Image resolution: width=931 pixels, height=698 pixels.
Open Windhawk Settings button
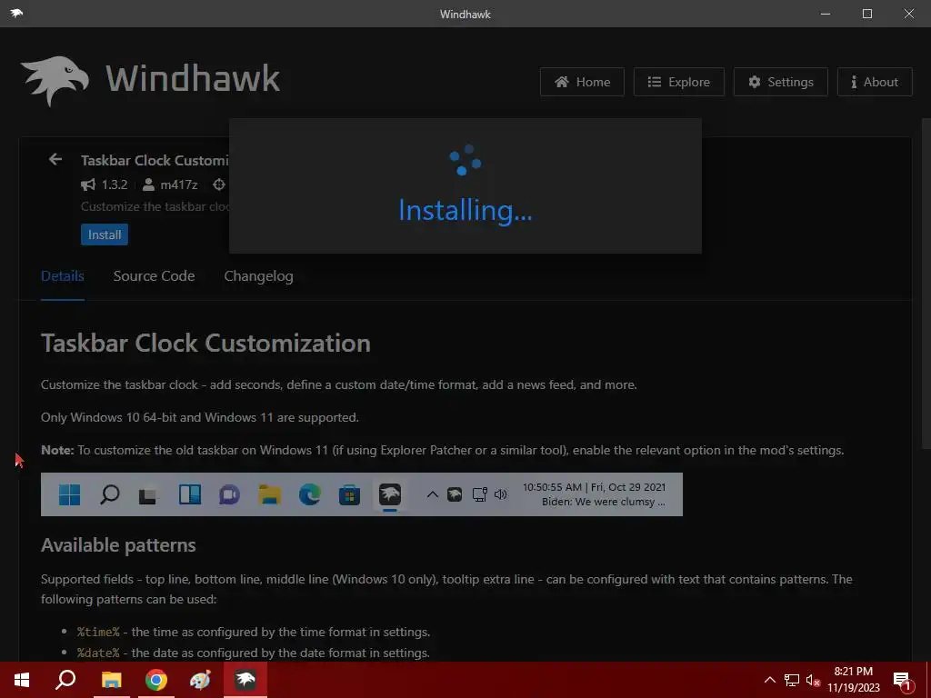coord(780,82)
